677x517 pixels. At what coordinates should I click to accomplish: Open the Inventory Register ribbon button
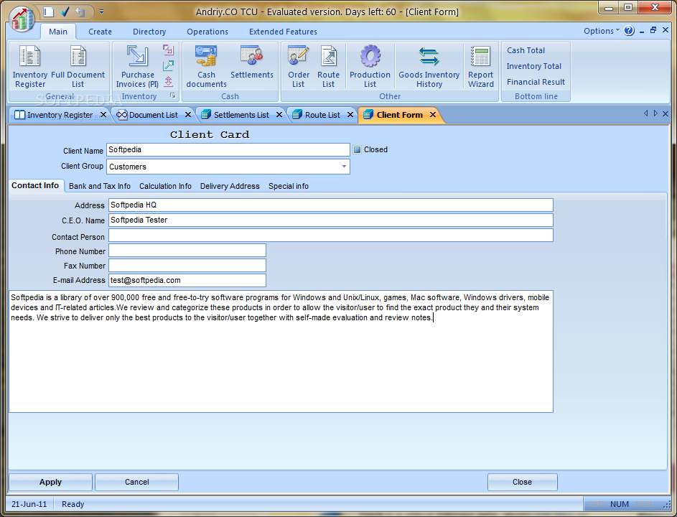(29, 67)
